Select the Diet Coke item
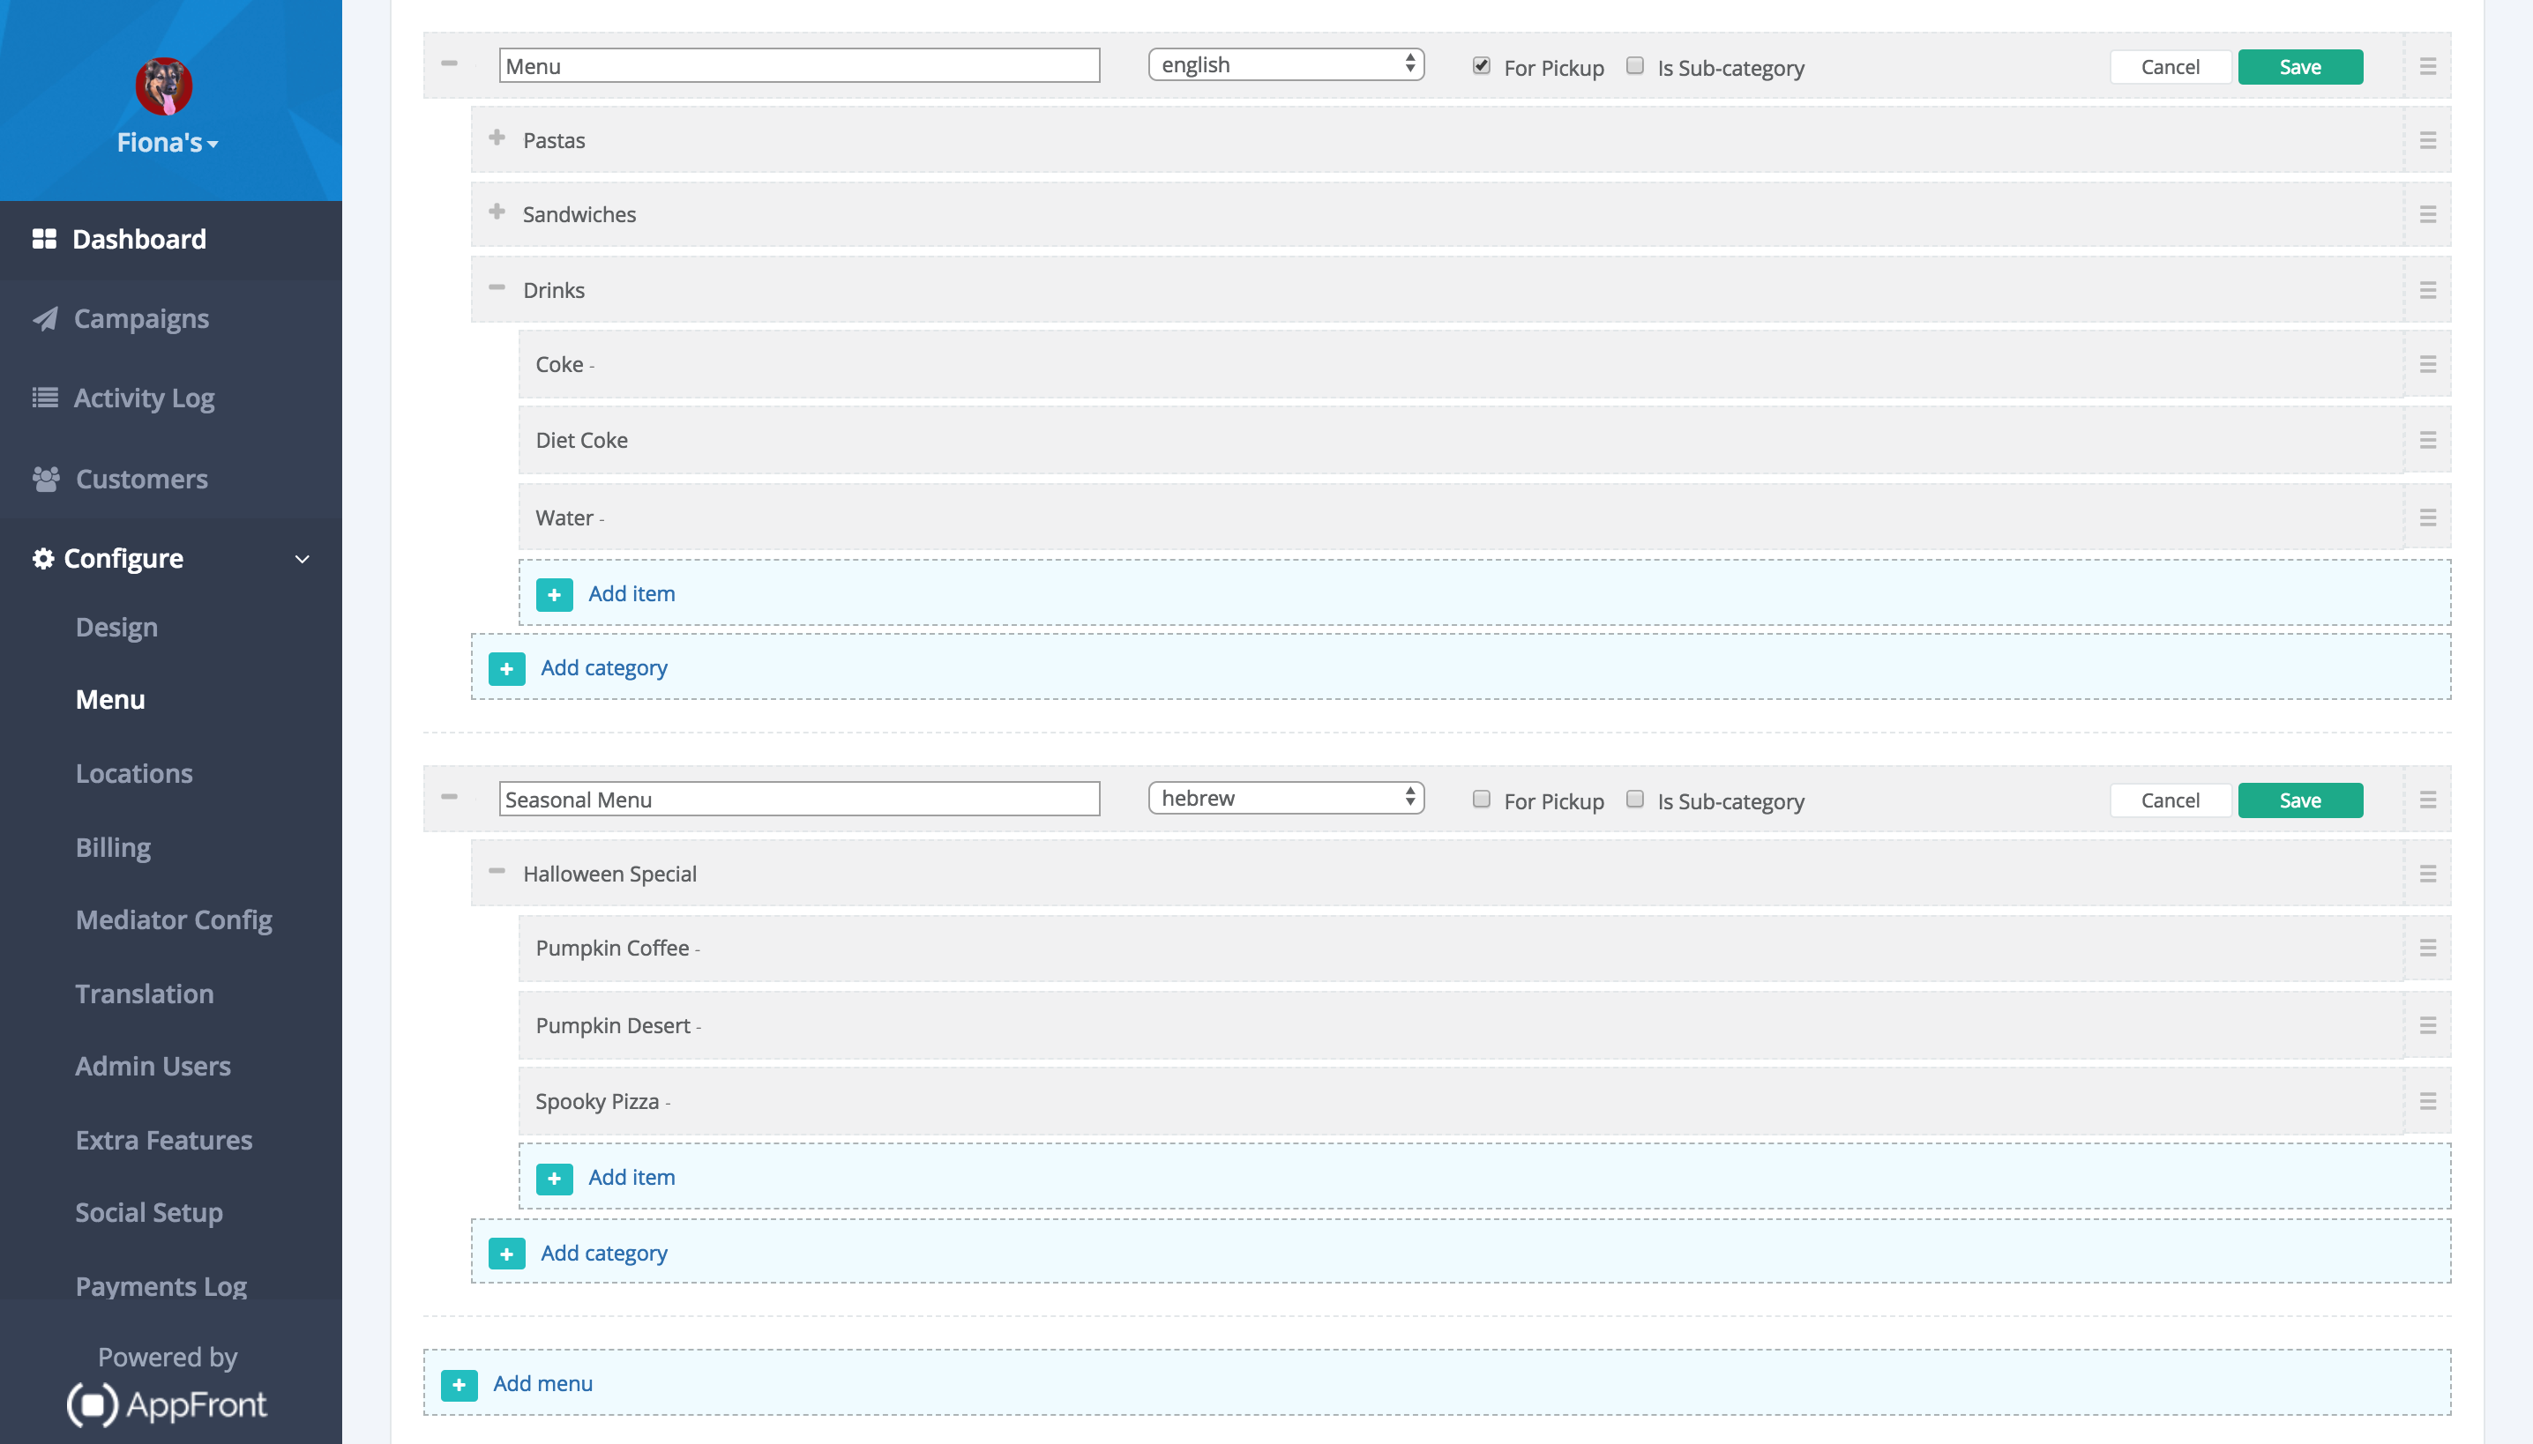Image resolution: width=2533 pixels, height=1444 pixels. pos(1461,439)
